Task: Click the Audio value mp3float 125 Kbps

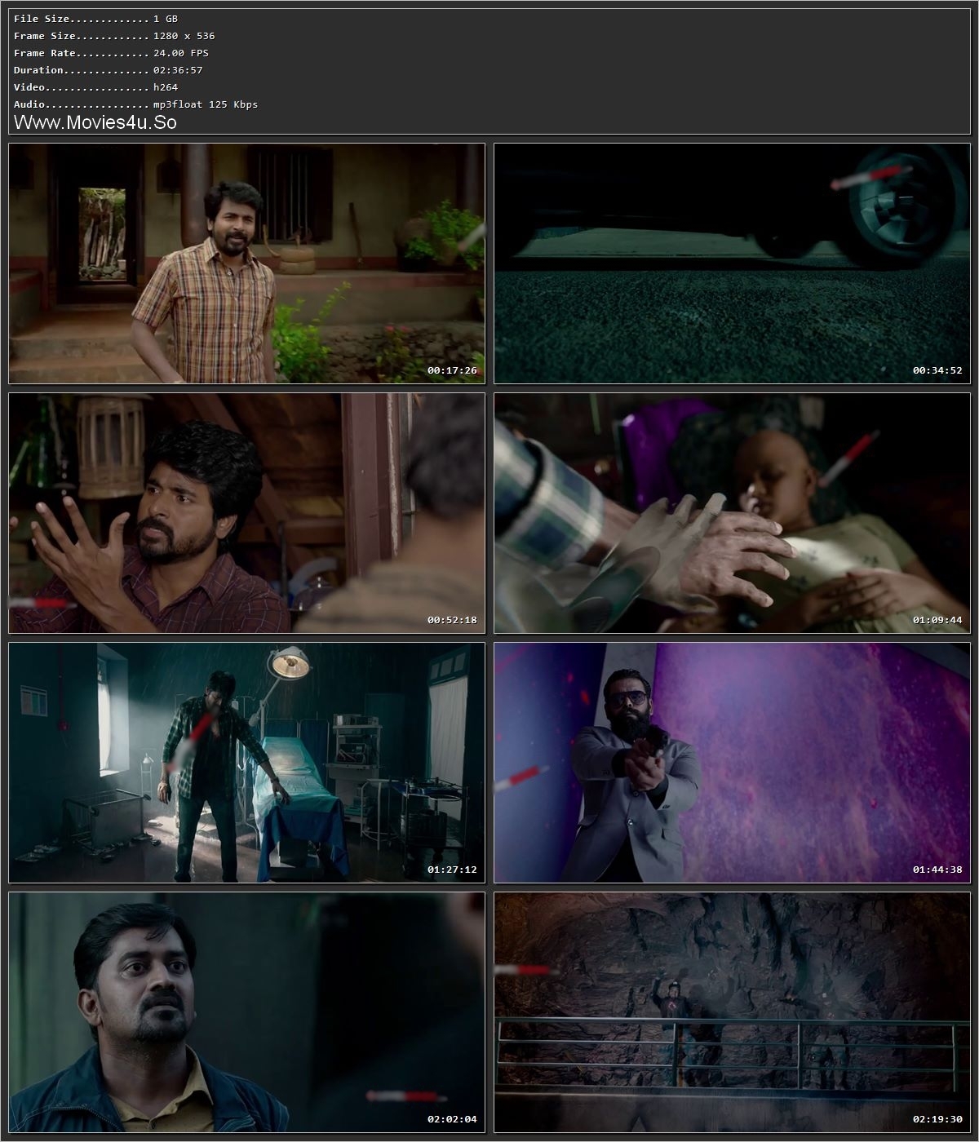Action: pyautogui.click(x=206, y=104)
